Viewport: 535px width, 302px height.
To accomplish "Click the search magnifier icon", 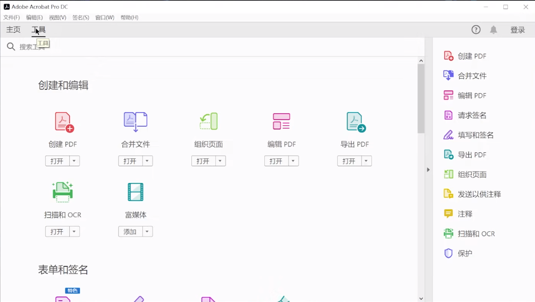I will [11, 46].
